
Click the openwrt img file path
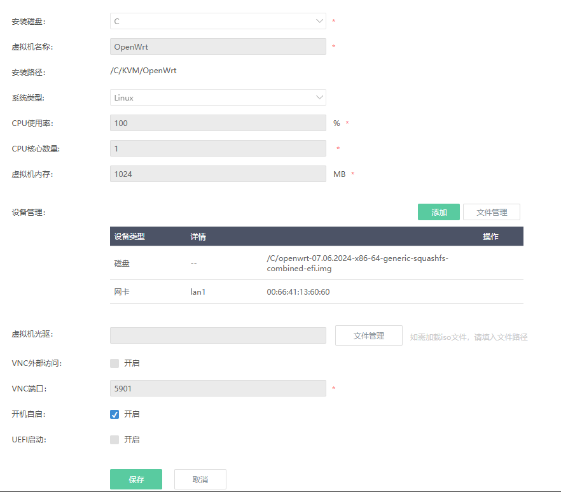click(x=357, y=263)
